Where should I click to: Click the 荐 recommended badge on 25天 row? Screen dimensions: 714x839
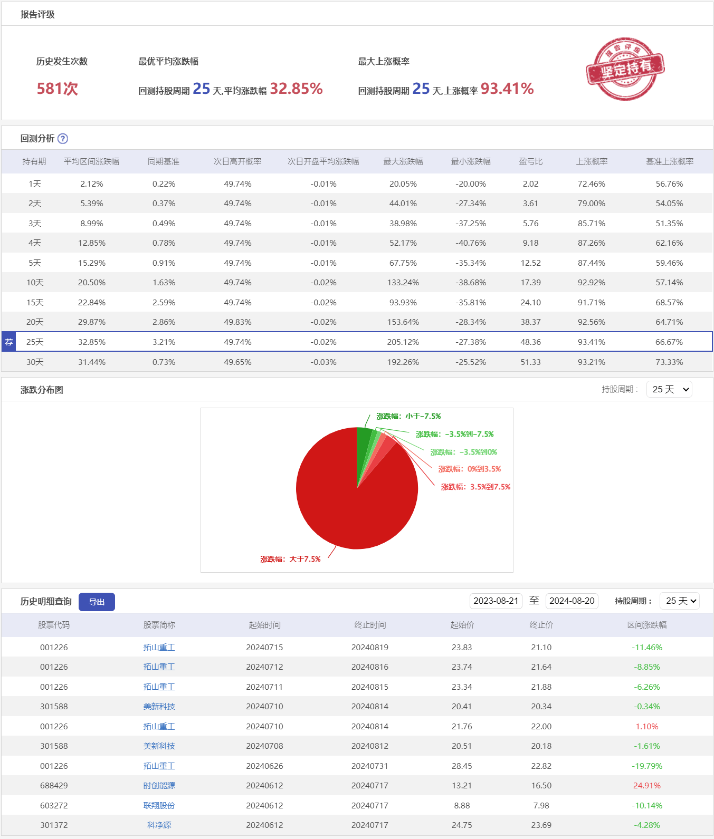pos(9,342)
